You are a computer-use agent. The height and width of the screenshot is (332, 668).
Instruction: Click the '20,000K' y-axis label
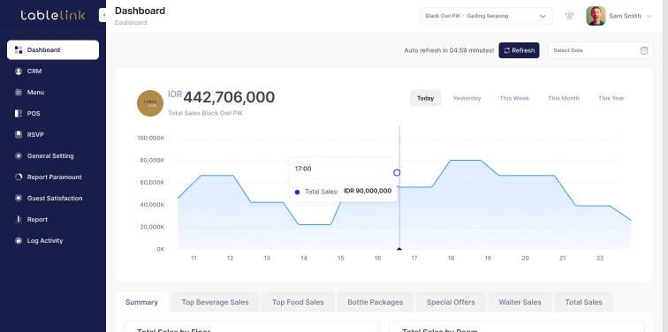tap(152, 227)
